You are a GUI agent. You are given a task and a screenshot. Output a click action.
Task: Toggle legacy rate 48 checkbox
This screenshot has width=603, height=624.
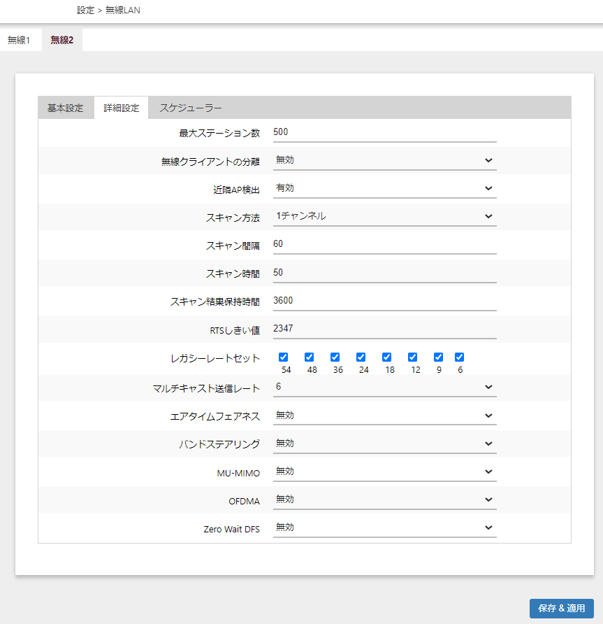tap(310, 357)
